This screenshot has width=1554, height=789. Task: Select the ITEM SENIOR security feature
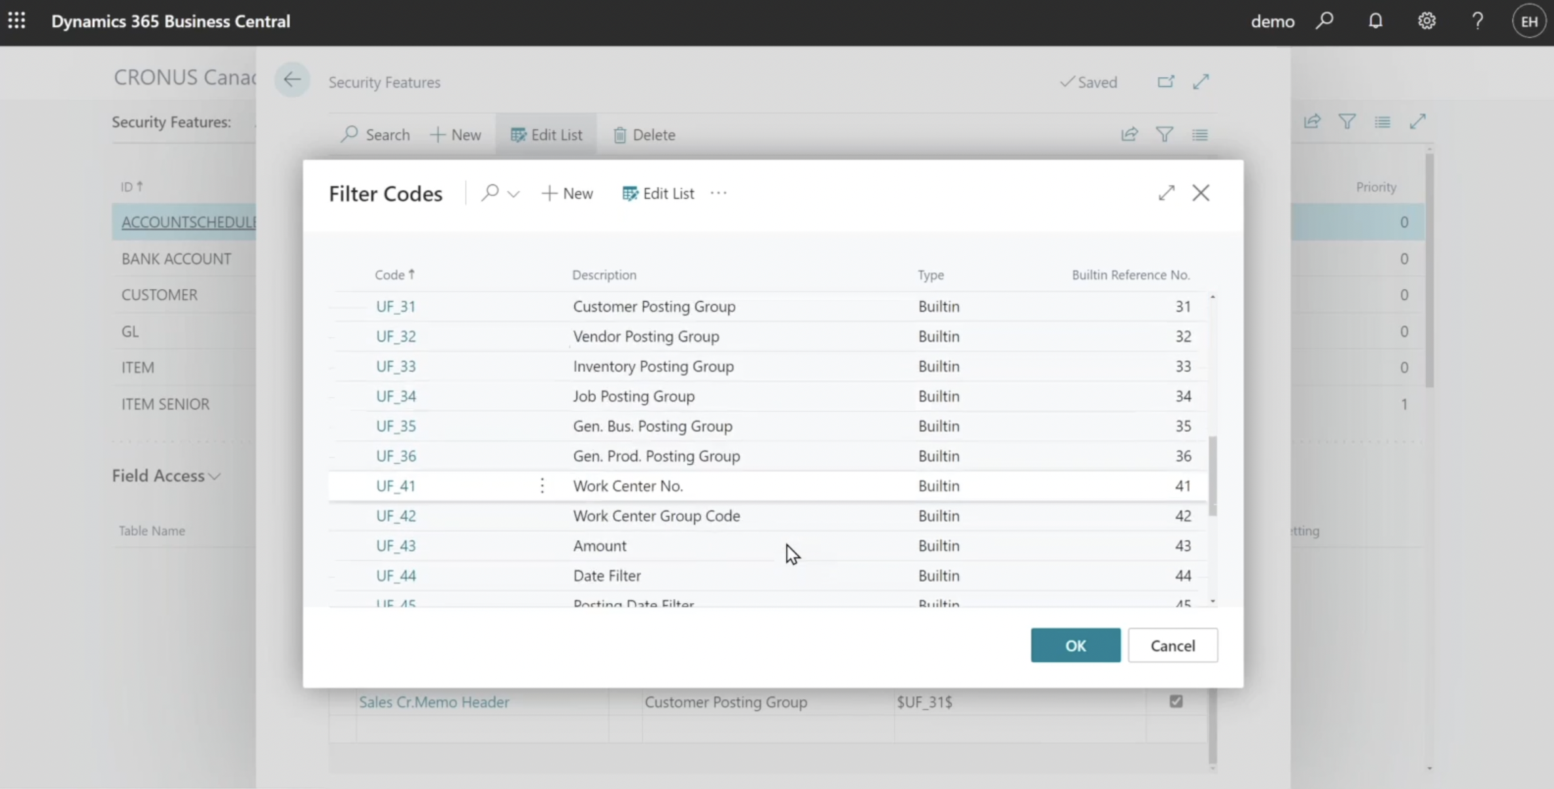coord(165,402)
